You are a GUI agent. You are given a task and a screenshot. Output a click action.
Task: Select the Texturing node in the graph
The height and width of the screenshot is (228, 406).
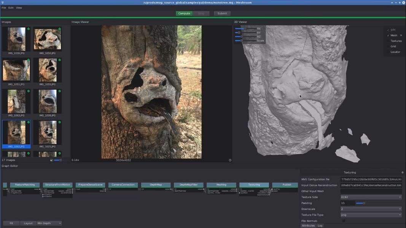click(254, 185)
